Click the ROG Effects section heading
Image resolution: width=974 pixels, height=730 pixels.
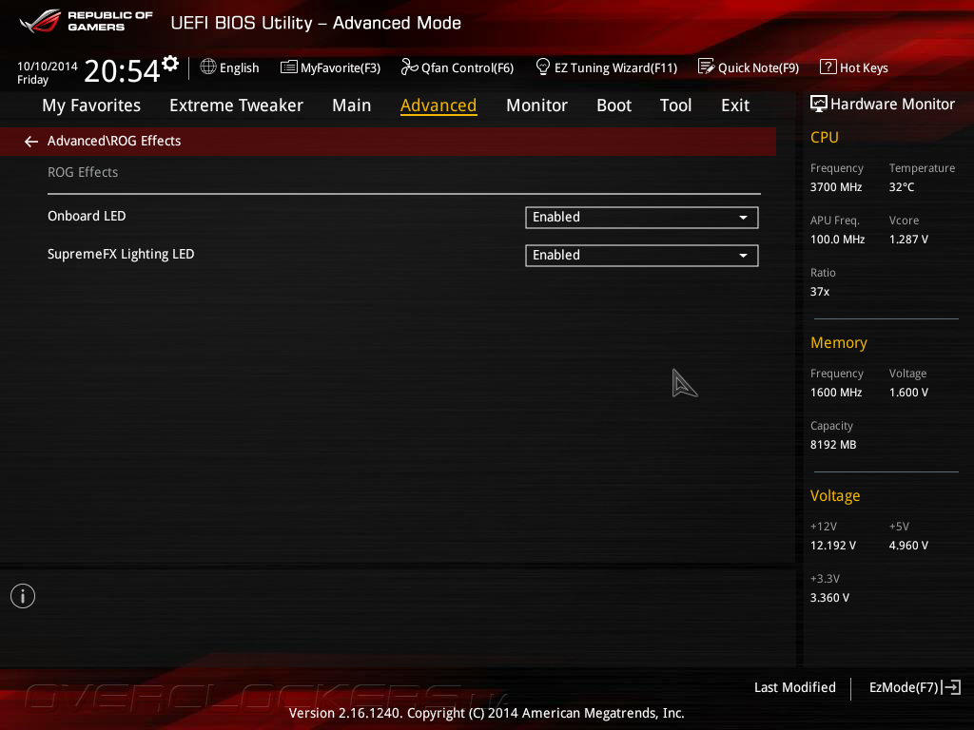tap(83, 173)
